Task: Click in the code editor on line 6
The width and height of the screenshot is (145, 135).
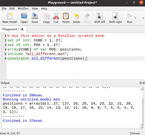Action: pos(76,58)
